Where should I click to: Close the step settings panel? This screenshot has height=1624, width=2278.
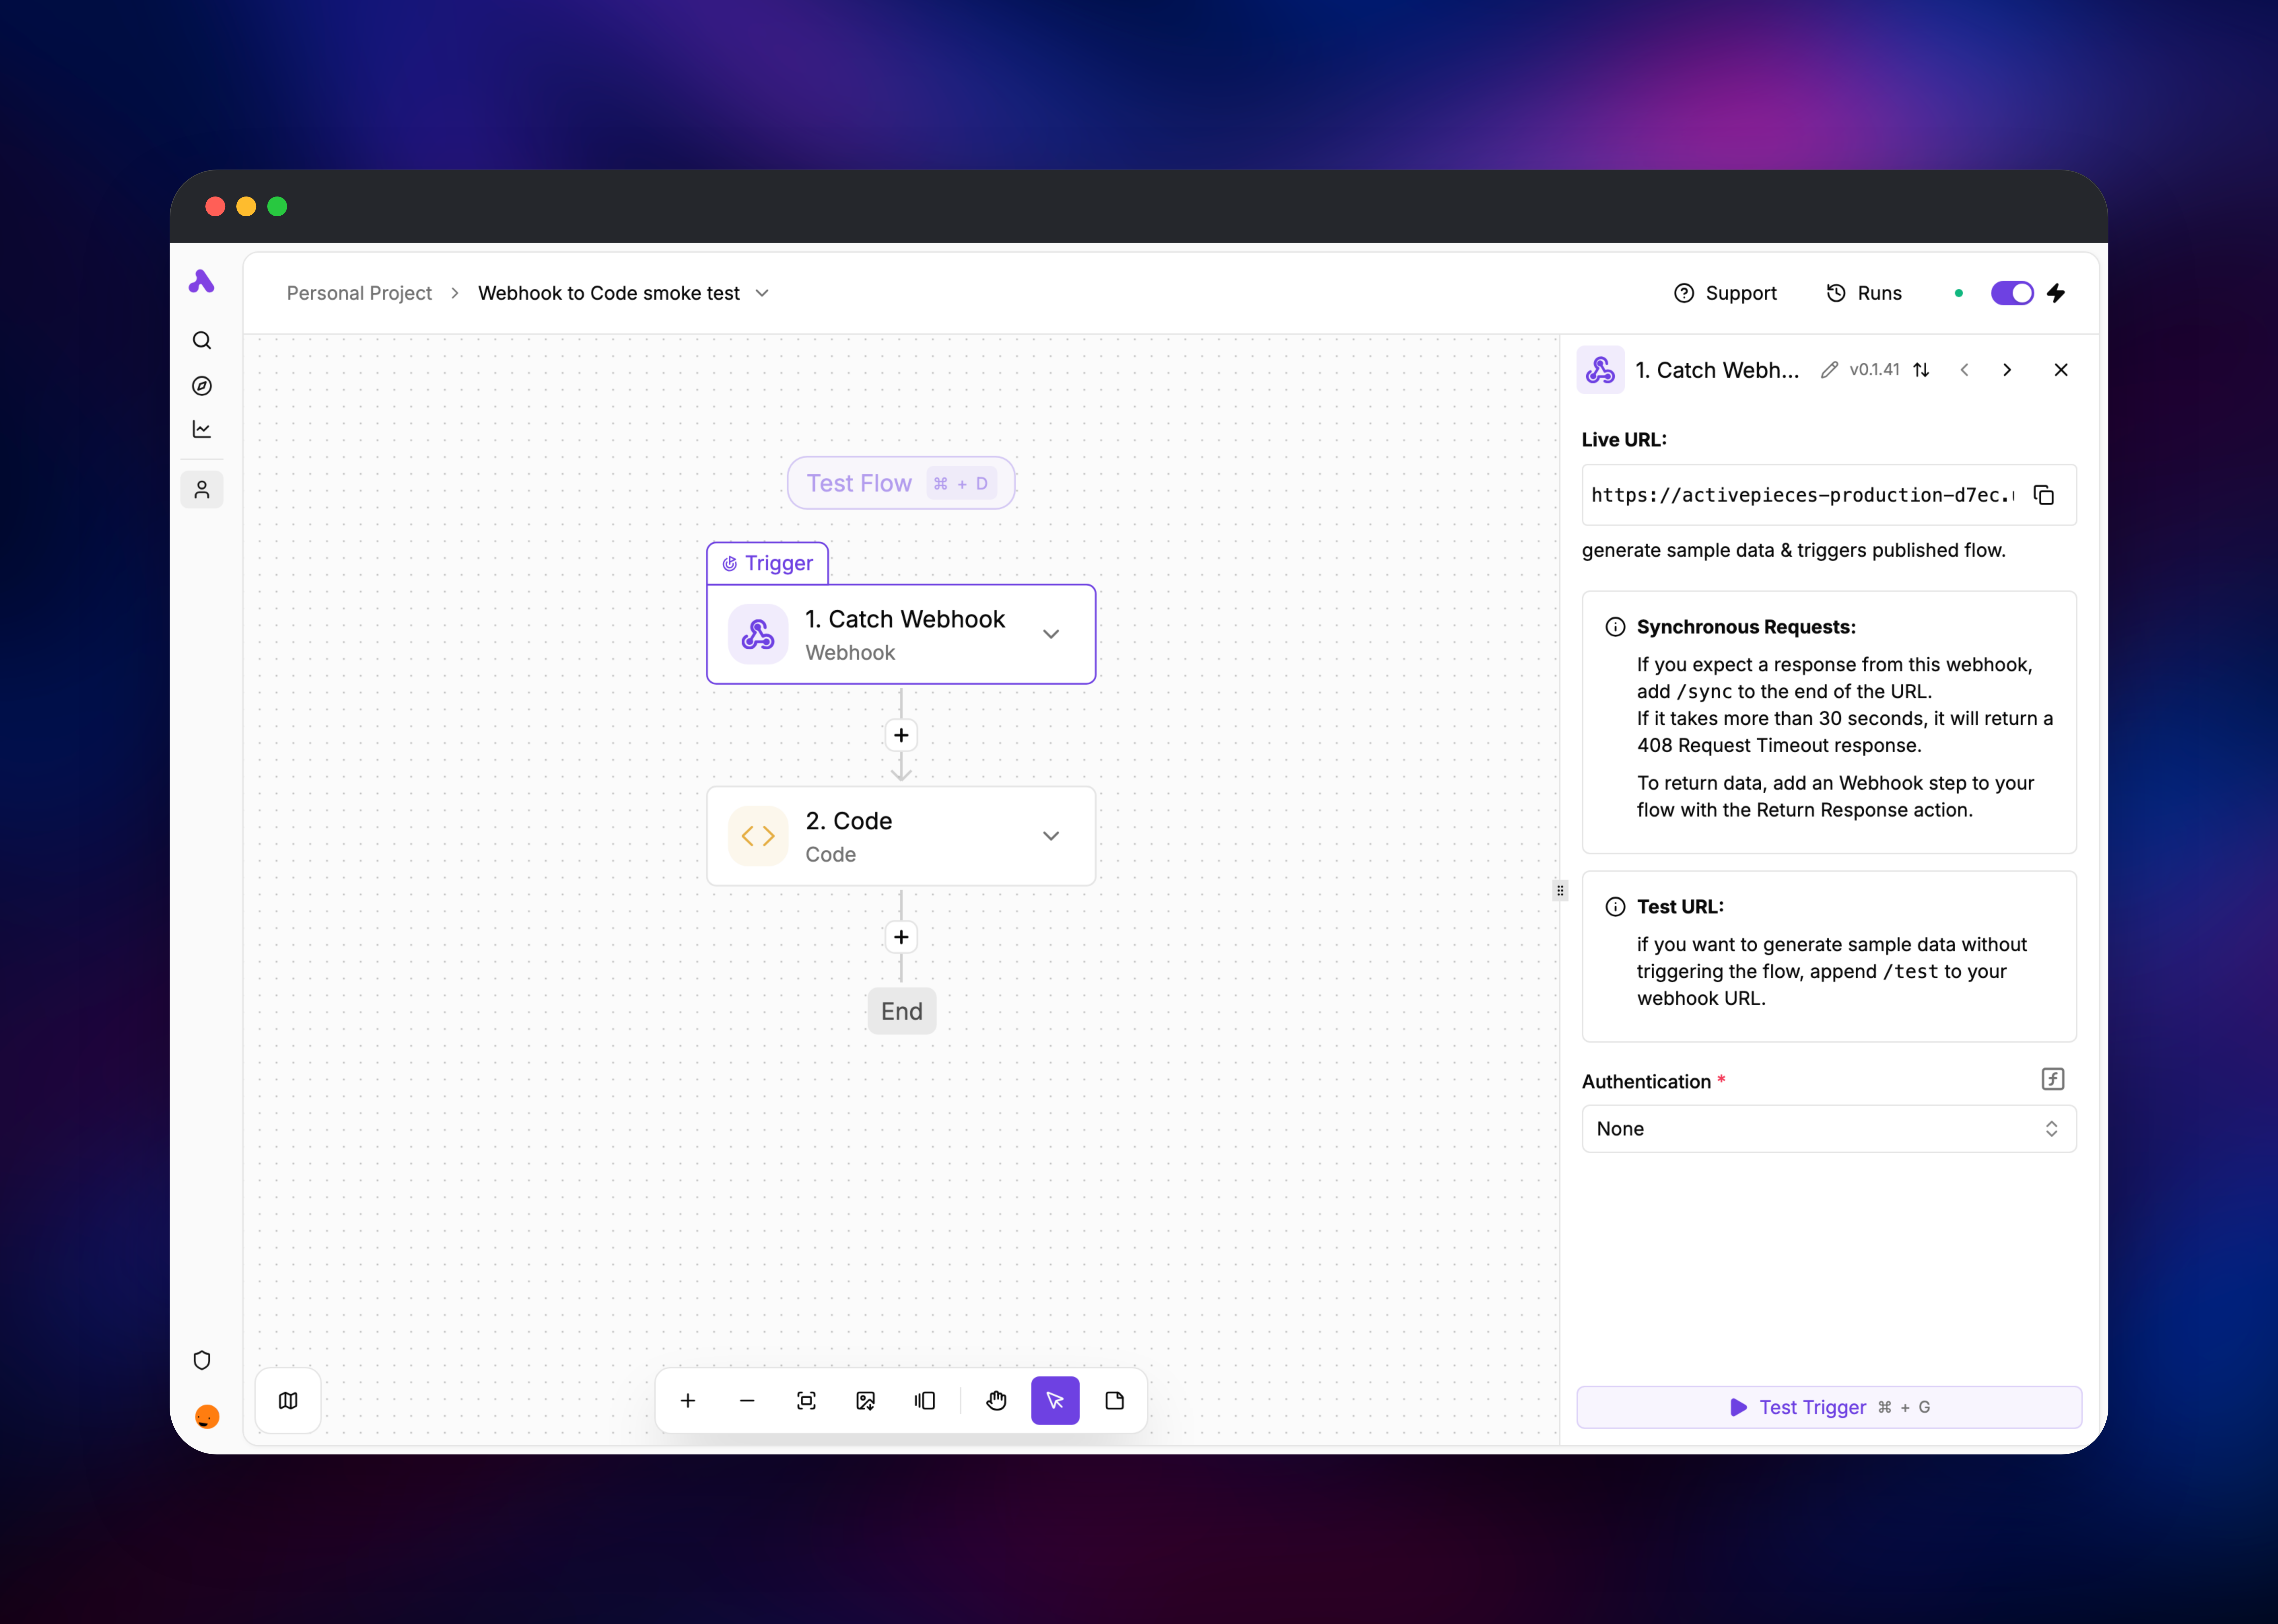click(x=2061, y=370)
